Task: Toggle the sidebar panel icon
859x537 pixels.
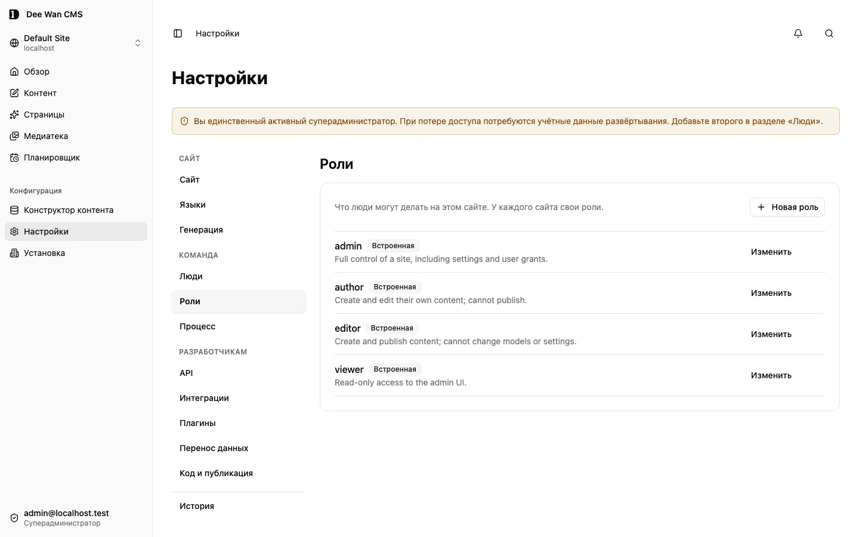Action: click(x=178, y=33)
